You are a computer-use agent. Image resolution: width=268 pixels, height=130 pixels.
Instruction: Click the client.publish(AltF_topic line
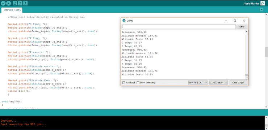click(51, 87)
